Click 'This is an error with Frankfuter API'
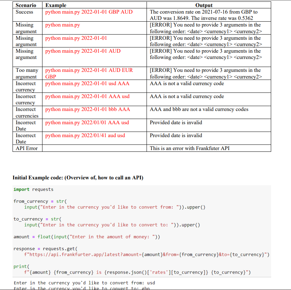Image resolution: width=291 pixels, height=290 pixels. [190, 148]
